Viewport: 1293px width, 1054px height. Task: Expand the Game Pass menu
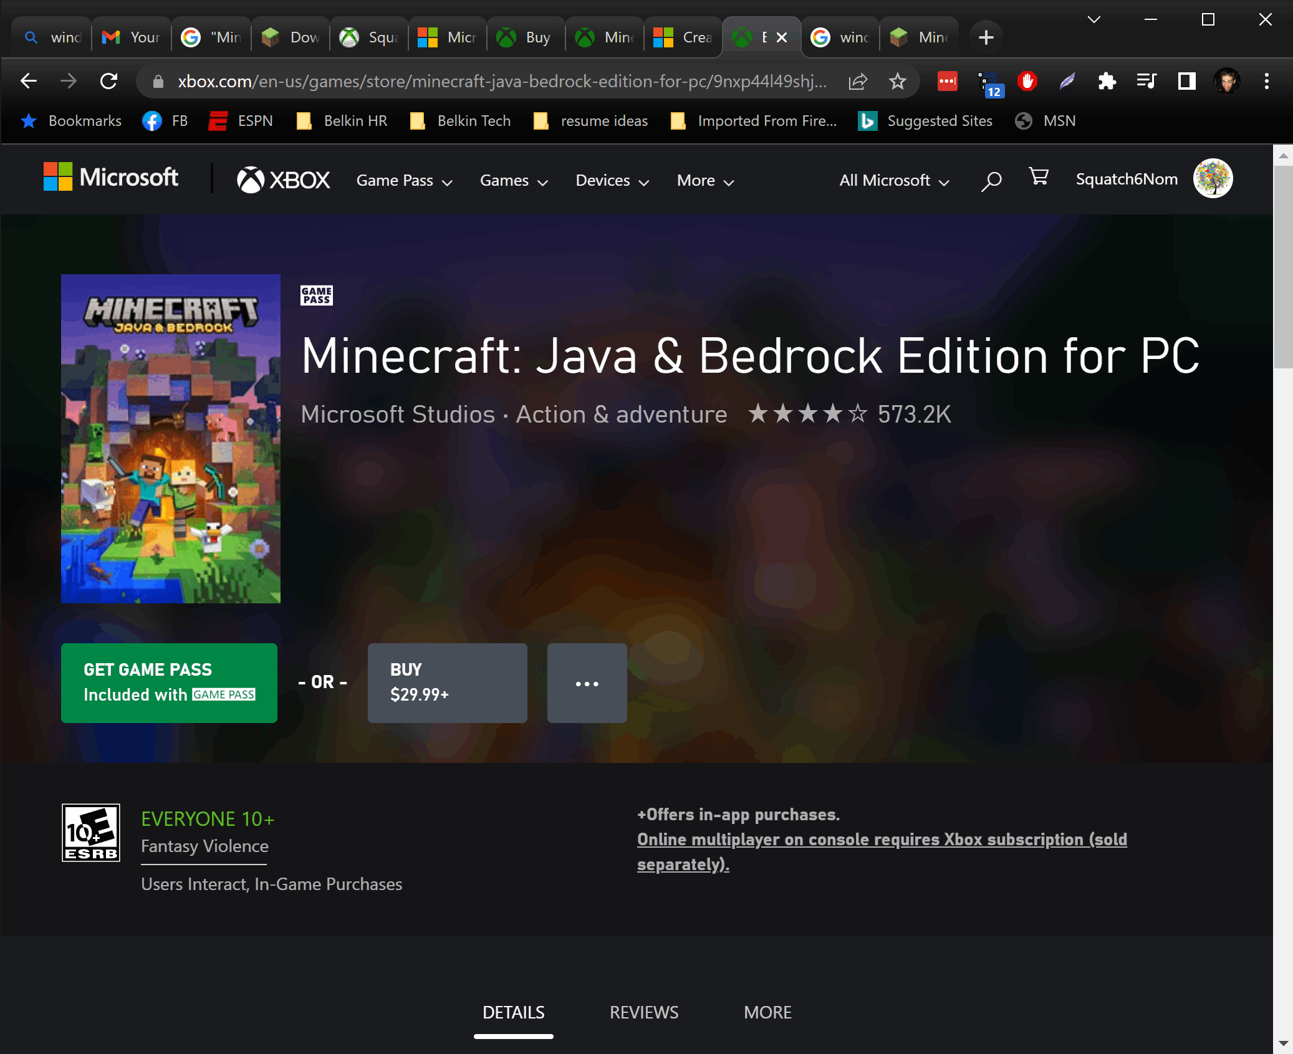pos(404,181)
